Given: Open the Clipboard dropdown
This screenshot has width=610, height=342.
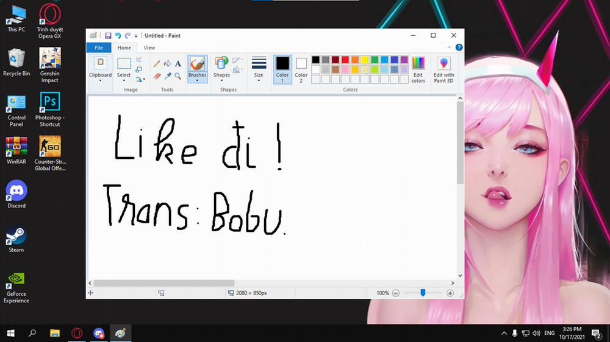Looking at the screenshot, I should tap(100, 80).
